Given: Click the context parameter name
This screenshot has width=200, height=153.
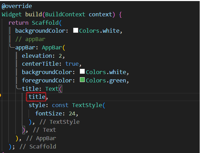Looking at the screenshot, I should pyautogui.click(x=100, y=14).
